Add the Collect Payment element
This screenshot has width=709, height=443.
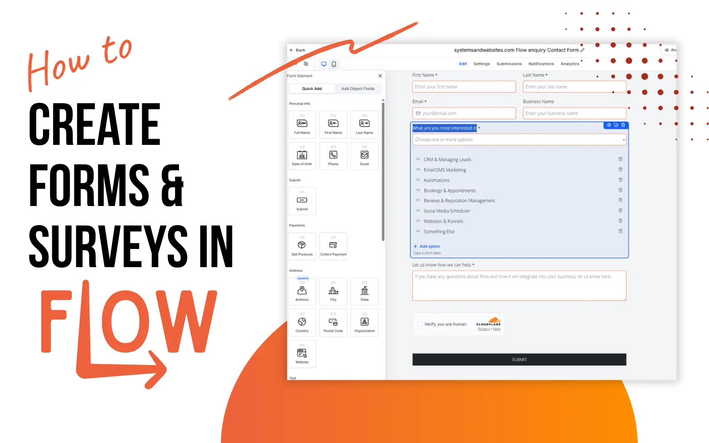point(333,246)
